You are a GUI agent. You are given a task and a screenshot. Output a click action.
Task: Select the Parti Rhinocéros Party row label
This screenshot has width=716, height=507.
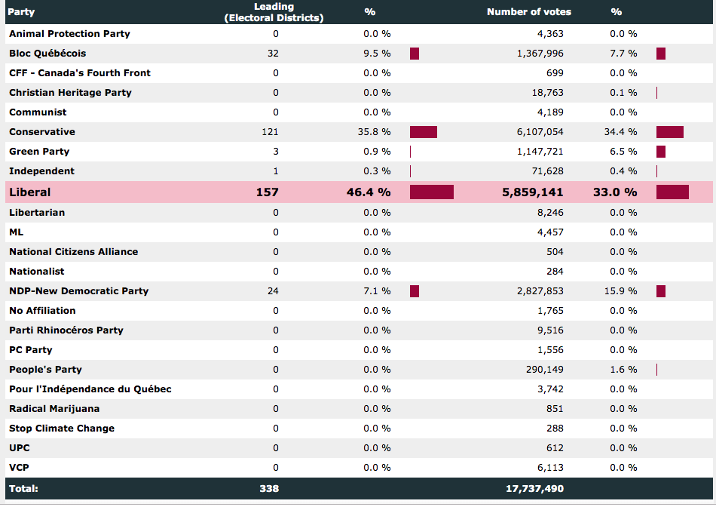click(66, 330)
